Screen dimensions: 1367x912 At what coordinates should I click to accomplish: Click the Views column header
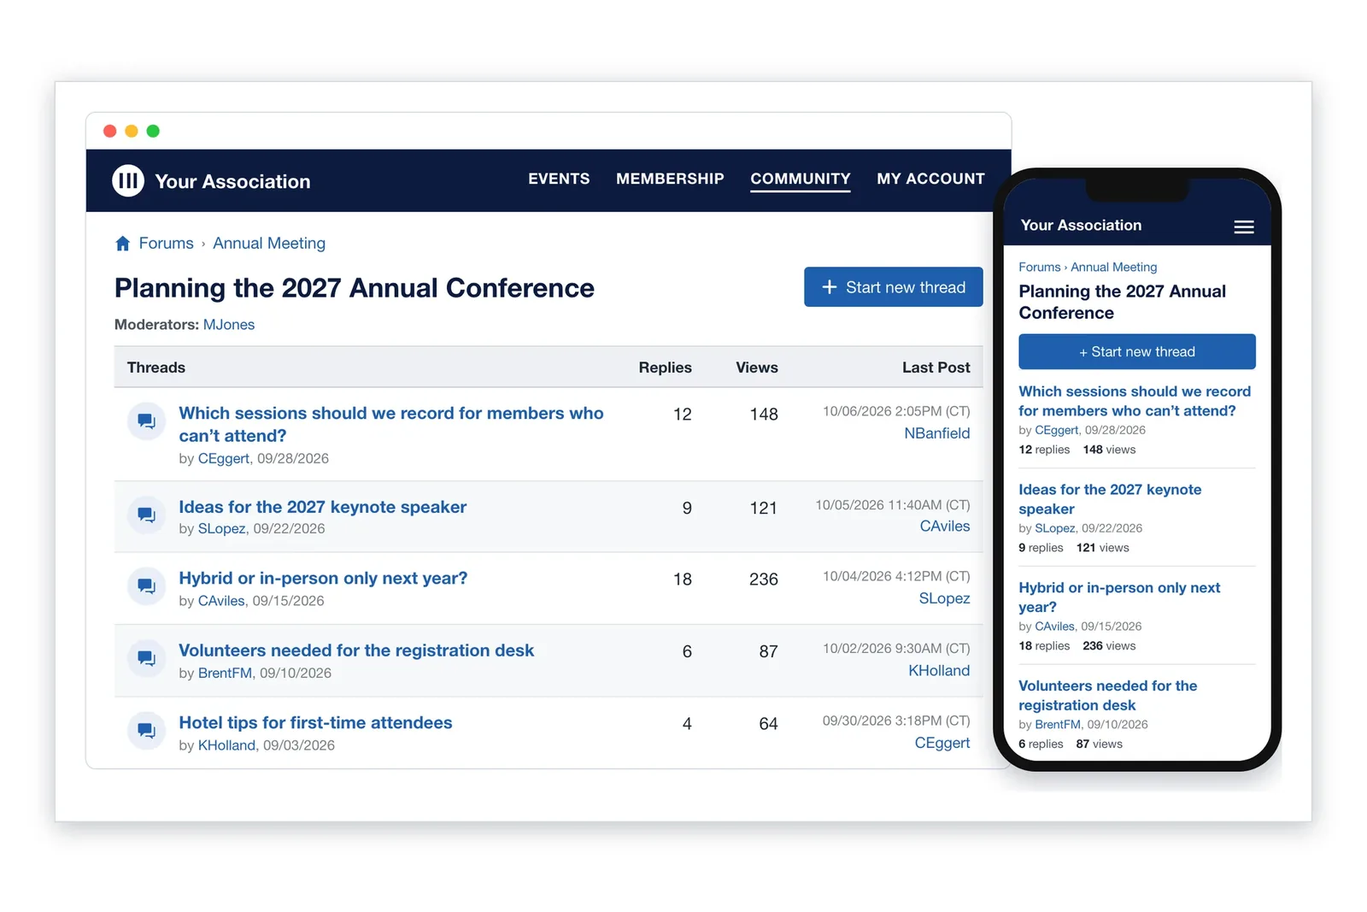pos(757,368)
